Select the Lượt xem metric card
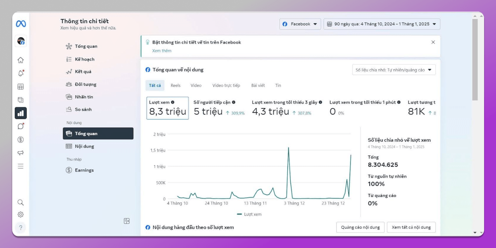 (x=168, y=108)
